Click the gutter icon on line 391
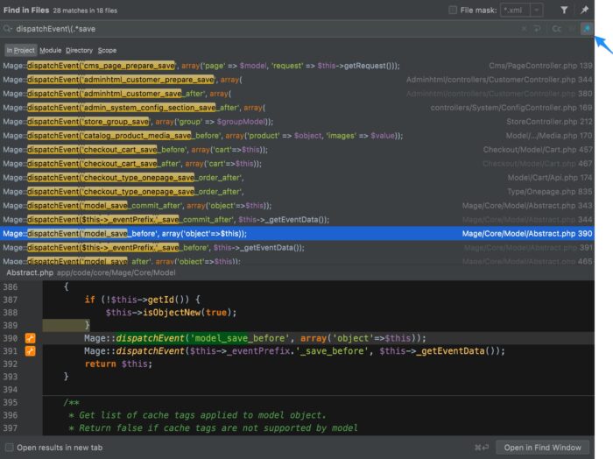Screen dimensions: 613x459 30,351
